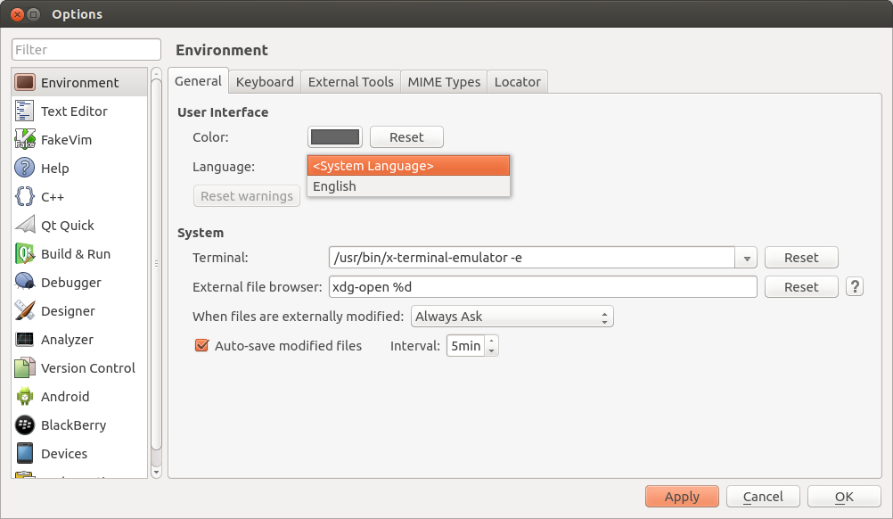Click the file browser help question mark

coord(855,287)
